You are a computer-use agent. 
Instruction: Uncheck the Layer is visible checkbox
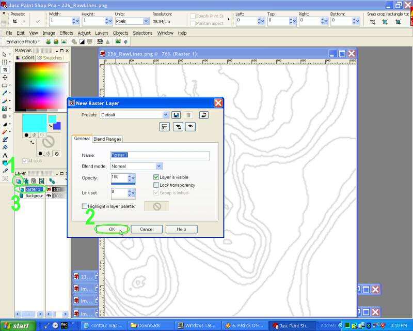(156, 177)
